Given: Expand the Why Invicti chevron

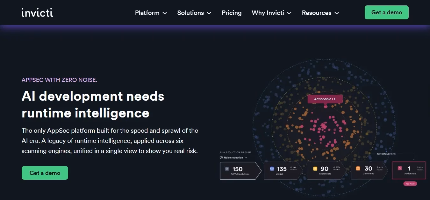Looking at the screenshot, I should 289,13.
